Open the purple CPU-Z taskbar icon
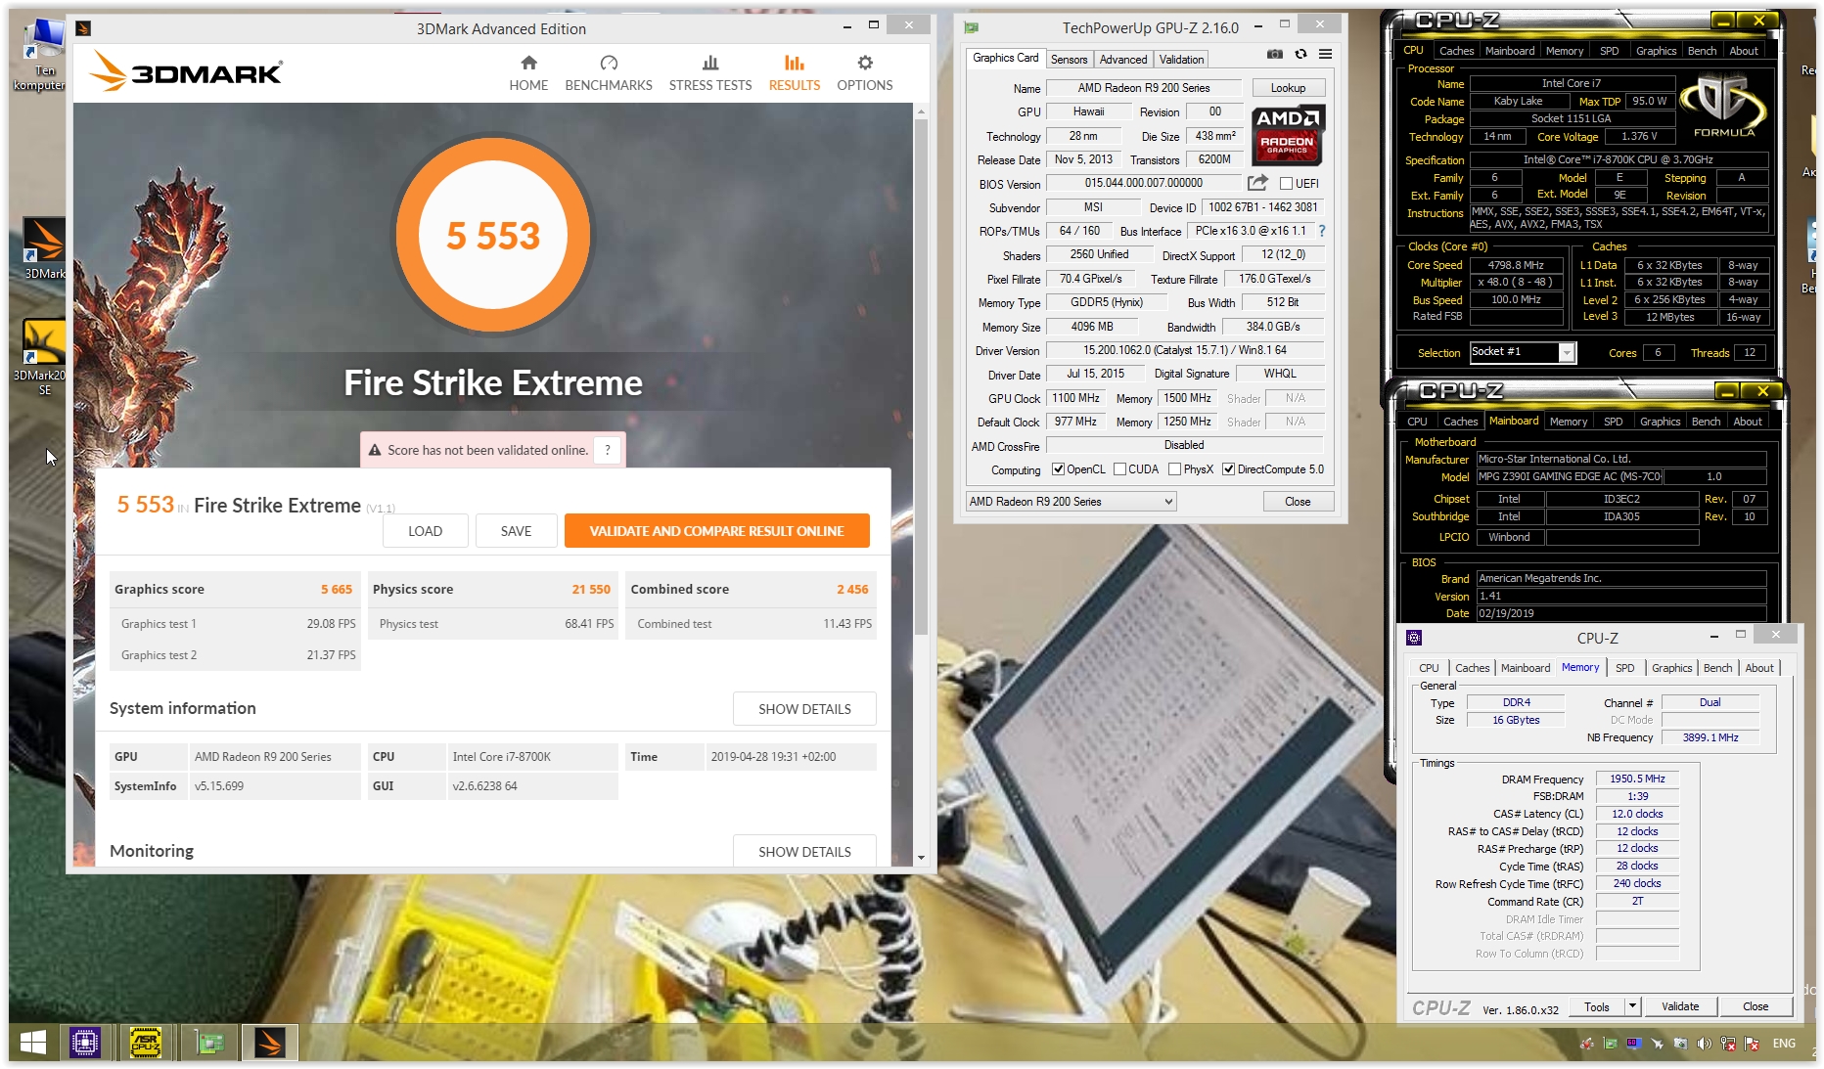This screenshot has height=1069, width=1824. tap(85, 1043)
